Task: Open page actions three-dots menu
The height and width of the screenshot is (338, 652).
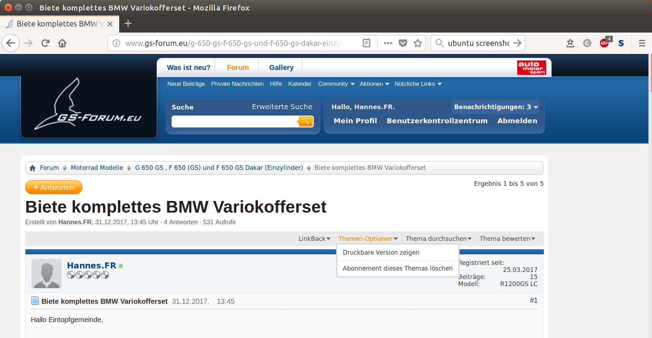Action: coord(388,43)
